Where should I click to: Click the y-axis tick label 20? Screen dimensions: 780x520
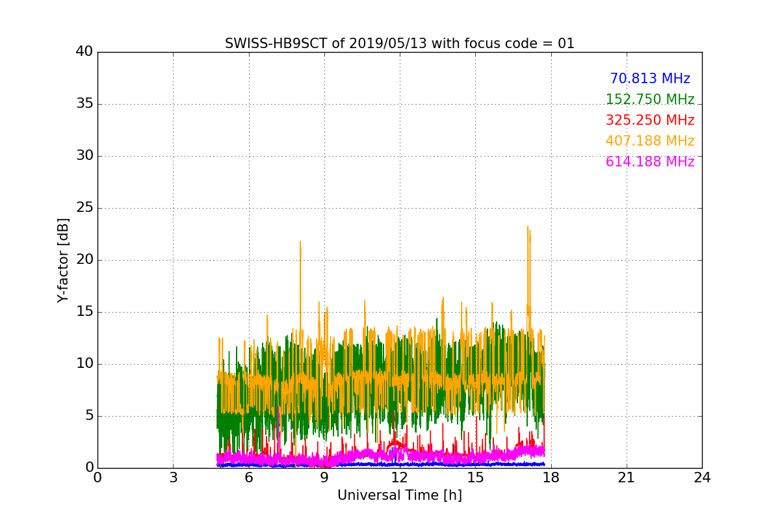pyautogui.click(x=84, y=260)
